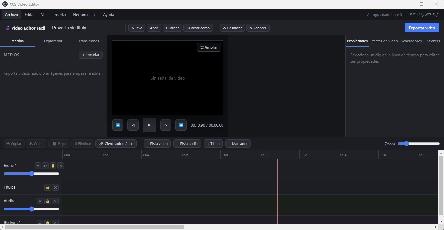
Task: Click the 0:04 mark on the timeline ruler
Action: point(146,155)
